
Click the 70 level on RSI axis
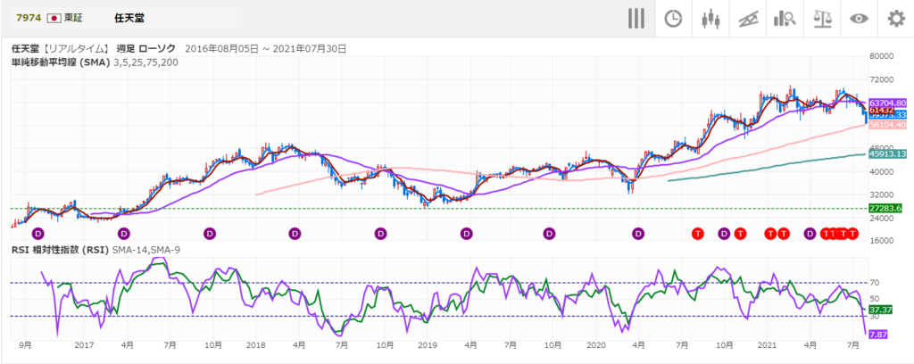click(x=875, y=283)
